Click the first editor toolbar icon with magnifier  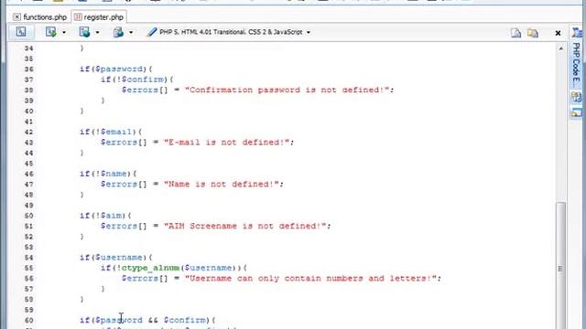21,32
